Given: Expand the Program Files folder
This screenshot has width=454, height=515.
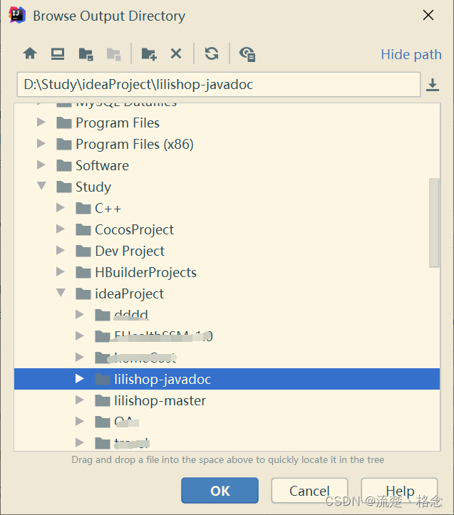Looking at the screenshot, I should [42, 123].
